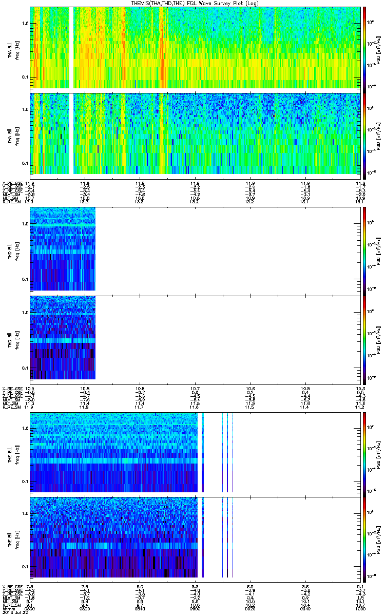Click the THA B-parallel freq [Hz] axis label
385x616 pixels.
point(17,137)
